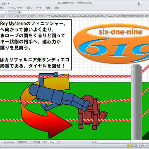Select the Normal view status bar icon
Viewport: 149px width, 149px height.
click(129, 146)
